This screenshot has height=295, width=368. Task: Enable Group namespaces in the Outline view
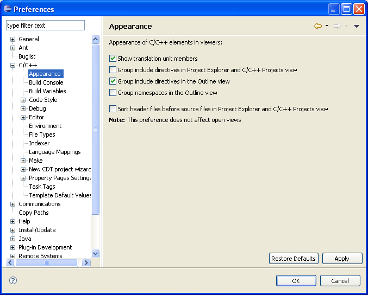113,93
